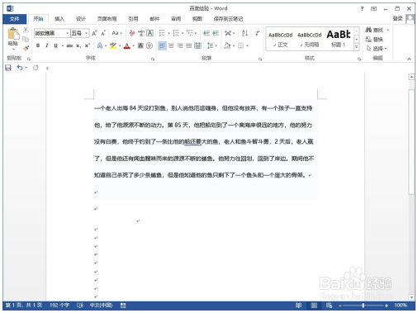The height and width of the screenshot is (313, 418).
Task: Switch to the Review tab
Action: (176, 19)
